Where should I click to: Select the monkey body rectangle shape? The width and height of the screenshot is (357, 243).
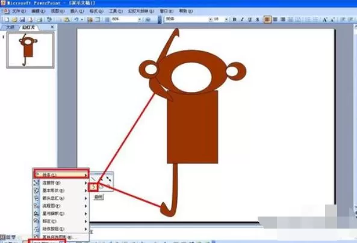pyautogui.click(x=193, y=127)
